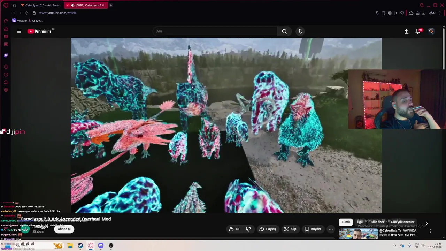Share the video using Paylaş

click(x=268, y=229)
